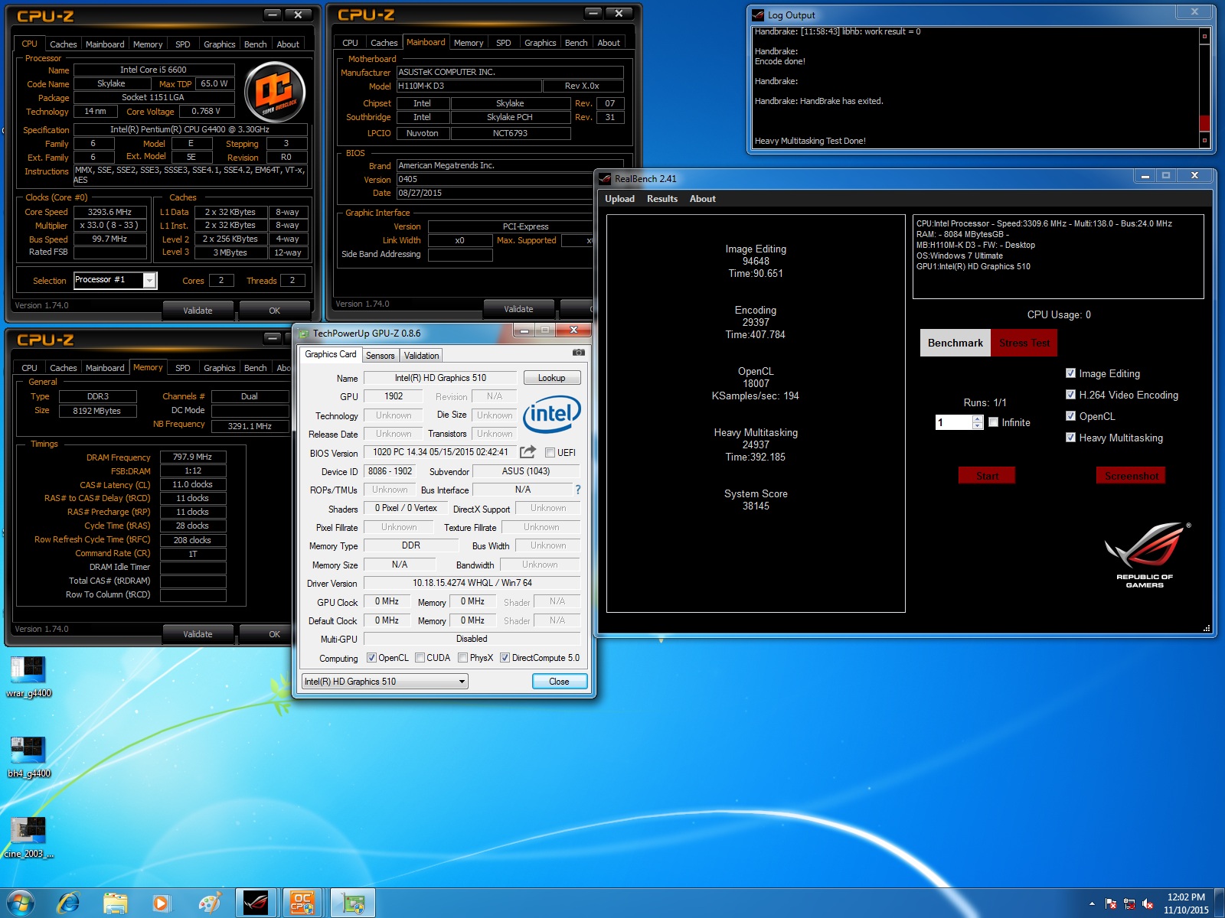The height and width of the screenshot is (918, 1225).
Task: Open the wrar_g4400 desktop icon
Action: [x=28, y=677]
